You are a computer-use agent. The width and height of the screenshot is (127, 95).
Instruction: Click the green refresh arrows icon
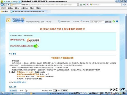pos(84,5)
